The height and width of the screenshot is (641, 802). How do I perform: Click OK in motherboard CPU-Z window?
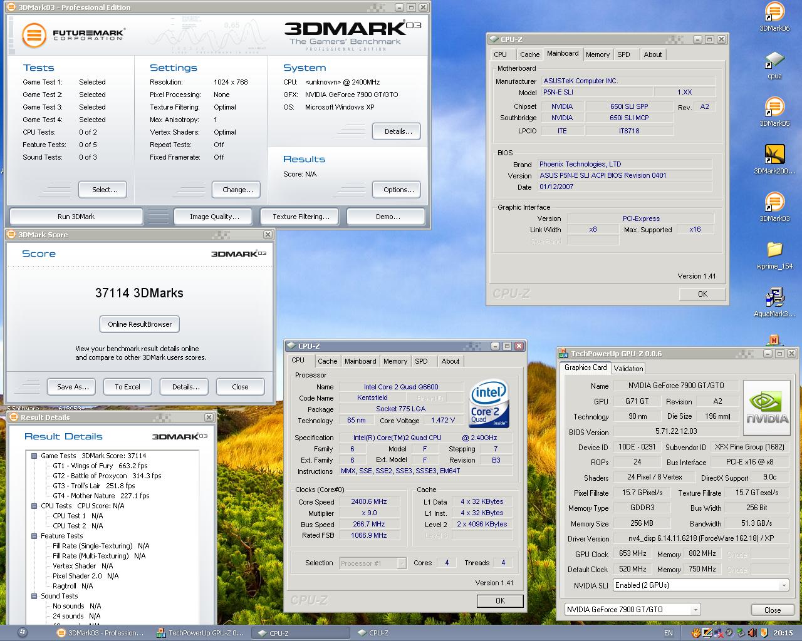(702, 294)
